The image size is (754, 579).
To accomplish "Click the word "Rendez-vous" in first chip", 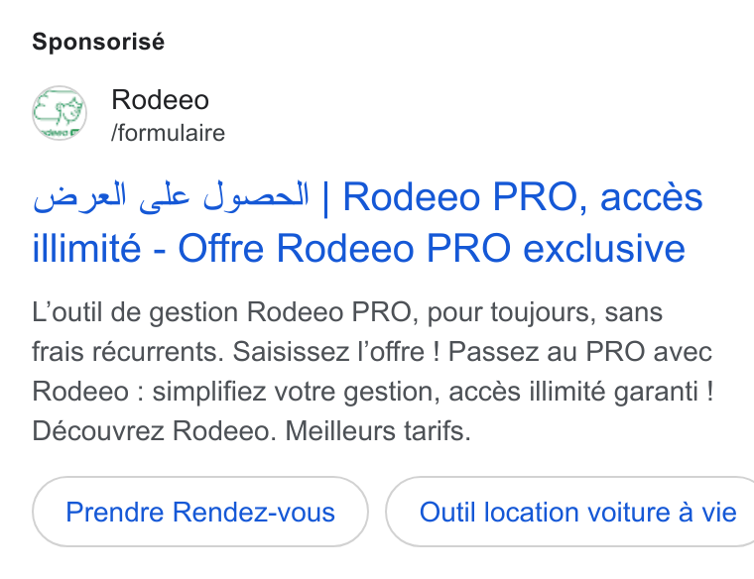I will click(x=253, y=512).
